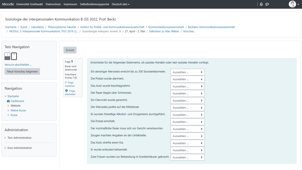The image size is (302, 170).
Task: Open the Deutsch (de) language menu
Action: coord(121,4)
